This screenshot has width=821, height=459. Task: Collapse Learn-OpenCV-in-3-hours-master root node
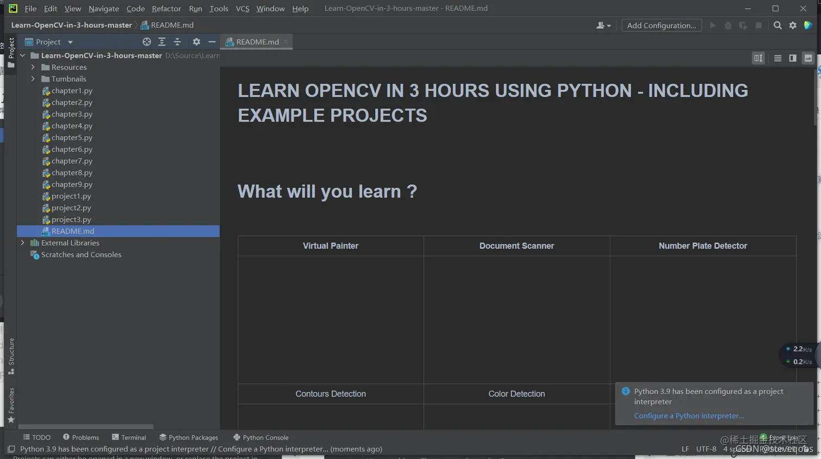[x=23, y=55]
